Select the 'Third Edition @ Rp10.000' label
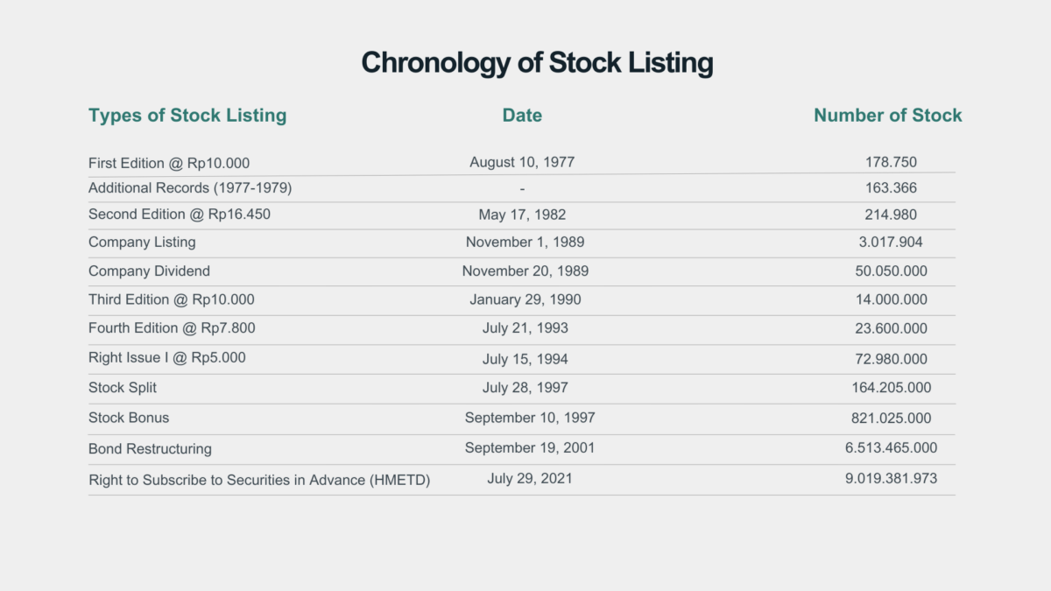The height and width of the screenshot is (591, 1051). coord(172,299)
